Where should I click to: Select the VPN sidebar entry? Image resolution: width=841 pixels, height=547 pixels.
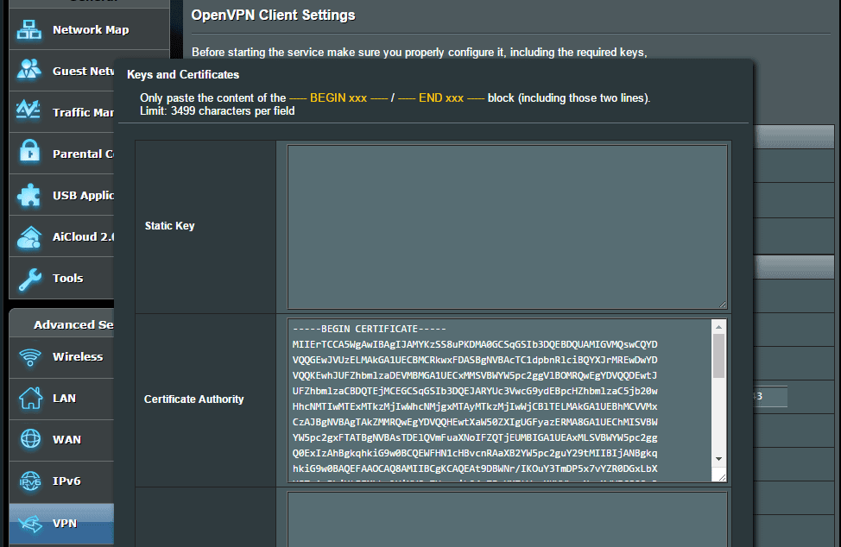click(x=61, y=524)
